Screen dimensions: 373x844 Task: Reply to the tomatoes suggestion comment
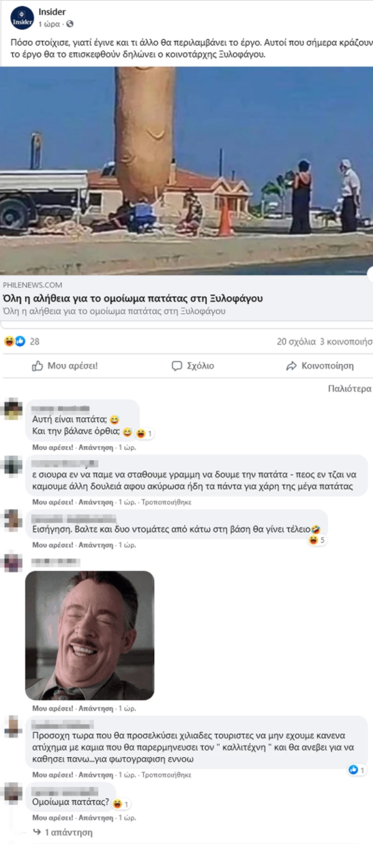95,545
